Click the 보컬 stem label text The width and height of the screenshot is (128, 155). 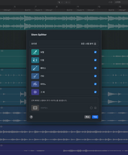coord(42,52)
